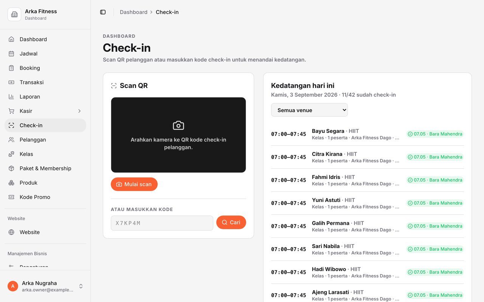Viewport: 484px width, 302px height.
Task: Click the Laporan bar chart icon
Action: 11,97
